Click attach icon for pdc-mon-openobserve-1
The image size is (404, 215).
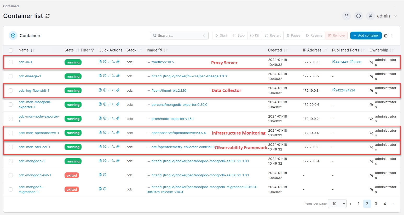tap(118, 132)
